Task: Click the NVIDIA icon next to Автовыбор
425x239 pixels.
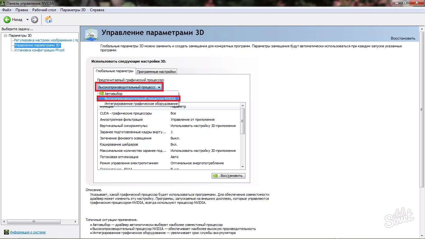Action: [101, 94]
